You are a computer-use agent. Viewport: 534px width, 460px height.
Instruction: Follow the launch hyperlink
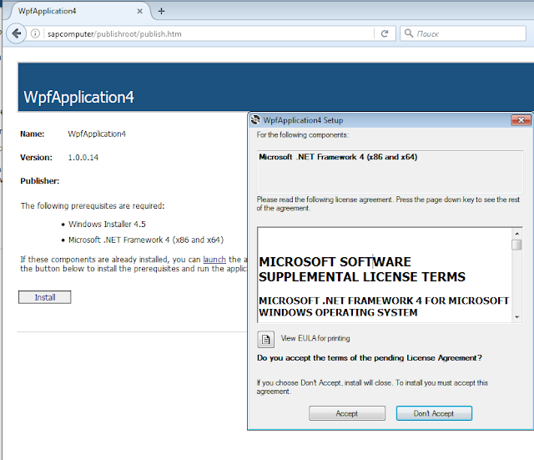click(x=214, y=260)
